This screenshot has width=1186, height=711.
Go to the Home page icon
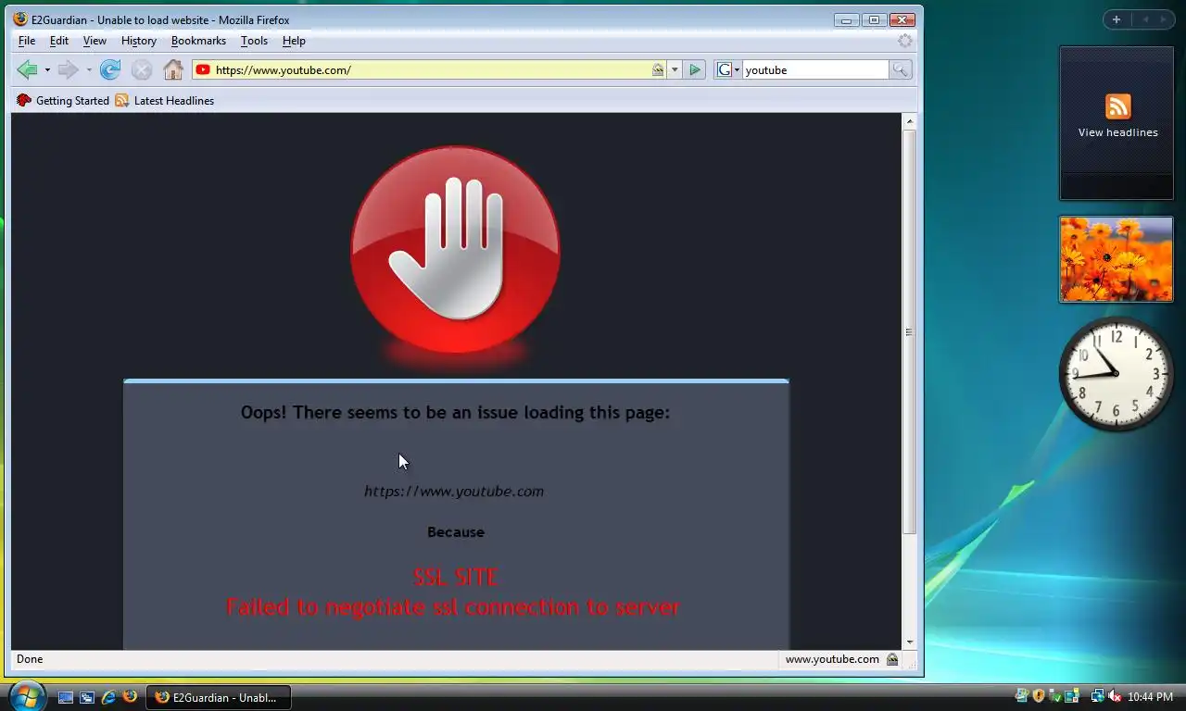[x=173, y=69]
